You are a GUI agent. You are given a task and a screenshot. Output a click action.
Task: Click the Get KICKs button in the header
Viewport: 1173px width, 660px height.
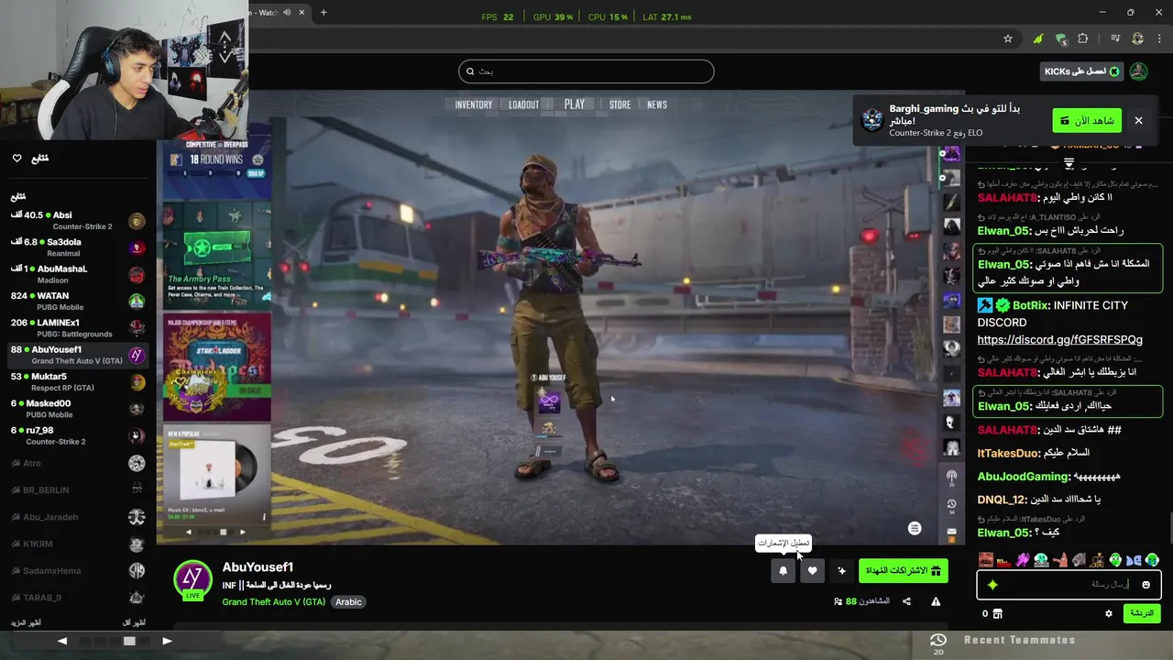click(x=1082, y=71)
